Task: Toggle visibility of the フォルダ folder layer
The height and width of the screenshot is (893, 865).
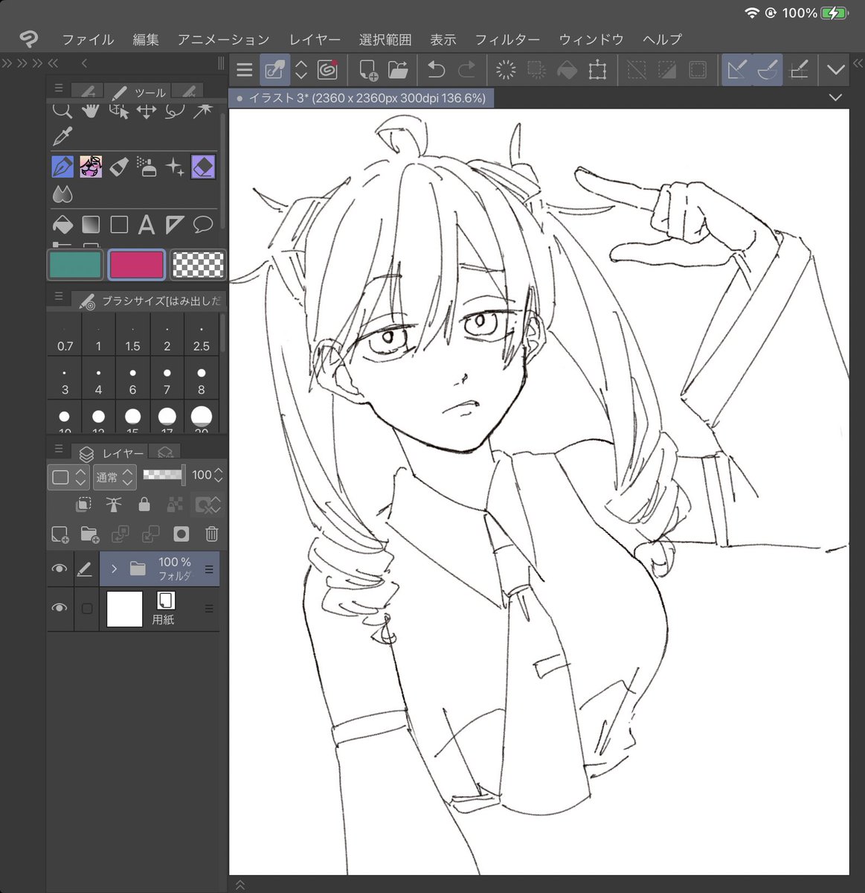Action: [60, 569]
